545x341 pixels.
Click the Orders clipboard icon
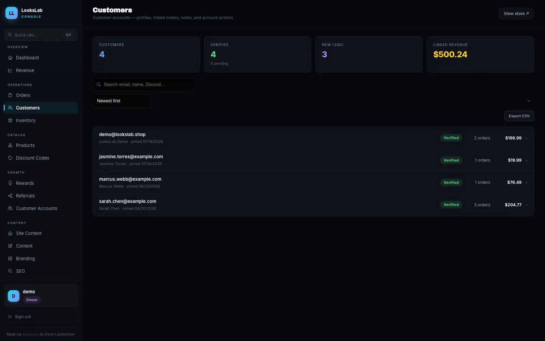[x=10, y=95]
